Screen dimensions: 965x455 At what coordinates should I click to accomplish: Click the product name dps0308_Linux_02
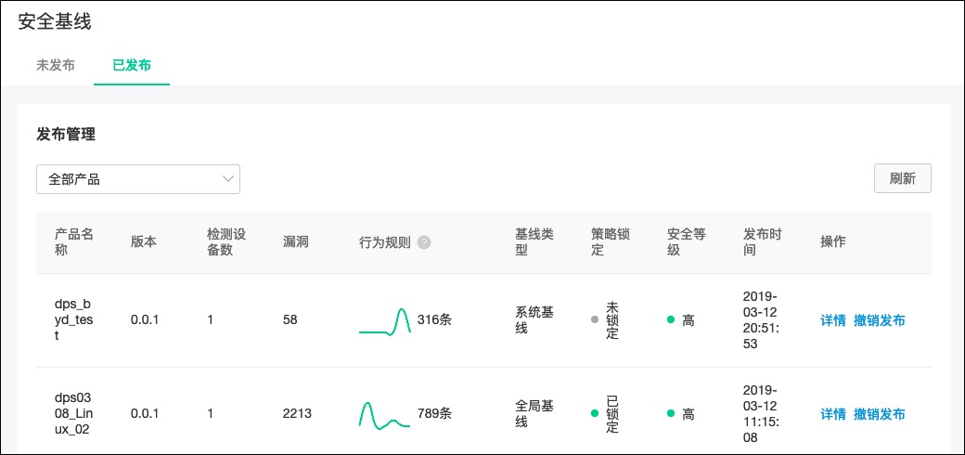pyautogui.click(x=73, y=414)
